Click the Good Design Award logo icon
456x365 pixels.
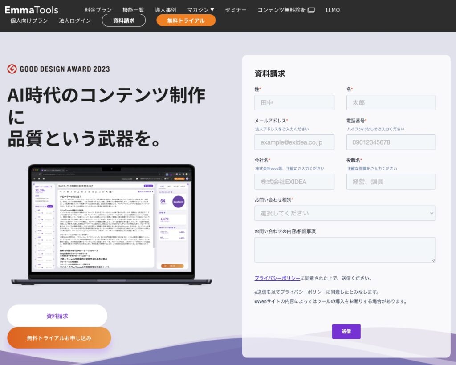[x=12, y=69]
